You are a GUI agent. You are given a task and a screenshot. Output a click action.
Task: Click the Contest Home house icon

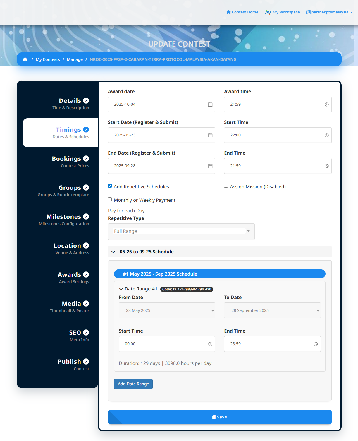click(229, 12)
